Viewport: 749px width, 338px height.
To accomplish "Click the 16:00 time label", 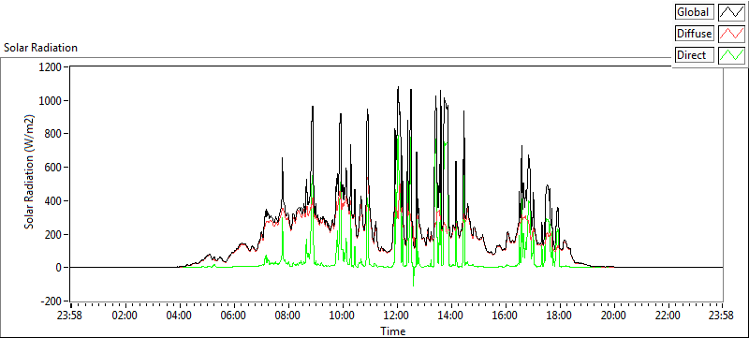I will point(505,316).
